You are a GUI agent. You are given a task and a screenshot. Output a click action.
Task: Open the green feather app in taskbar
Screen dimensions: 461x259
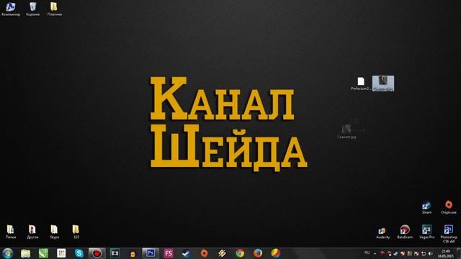pyautogui.click(x=43, y=253)
